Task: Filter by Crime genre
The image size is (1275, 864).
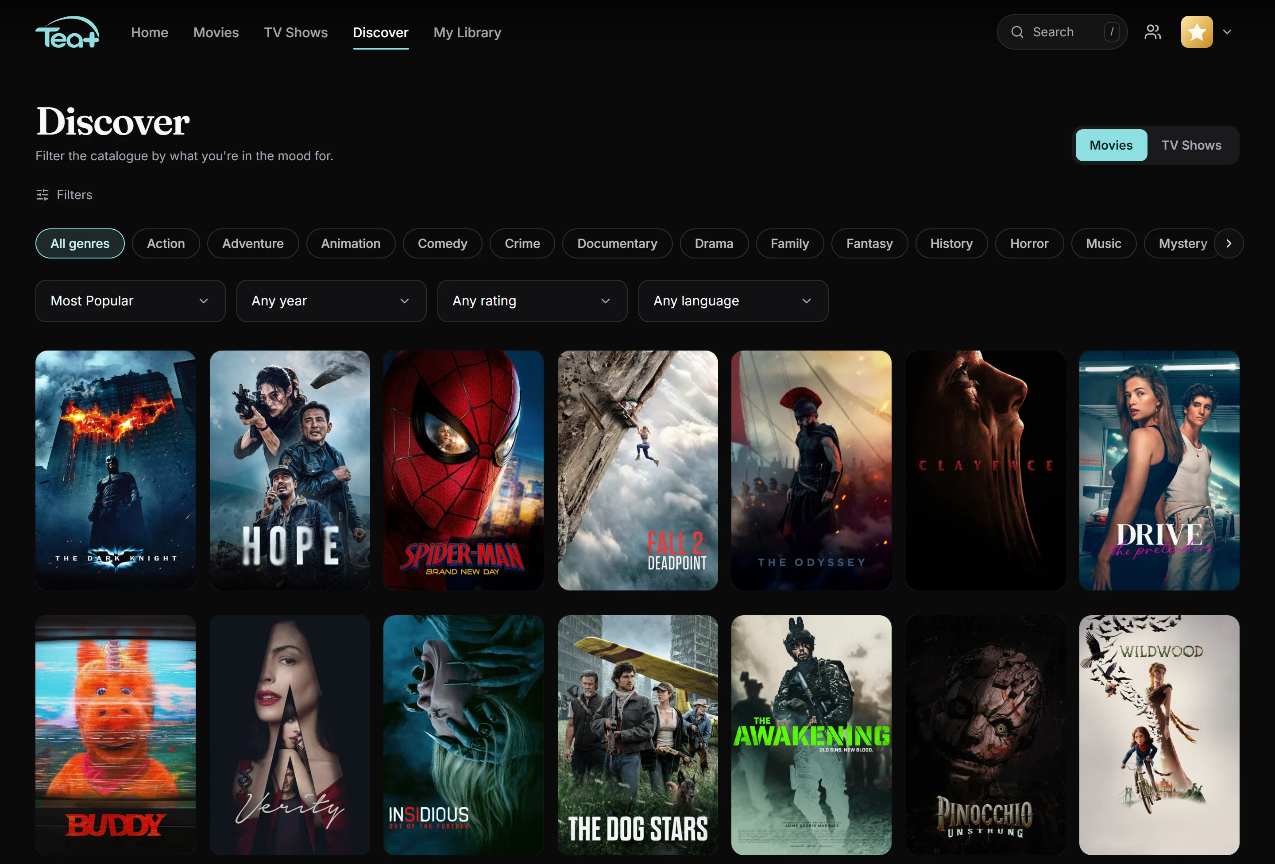Action: click(522, 243)
